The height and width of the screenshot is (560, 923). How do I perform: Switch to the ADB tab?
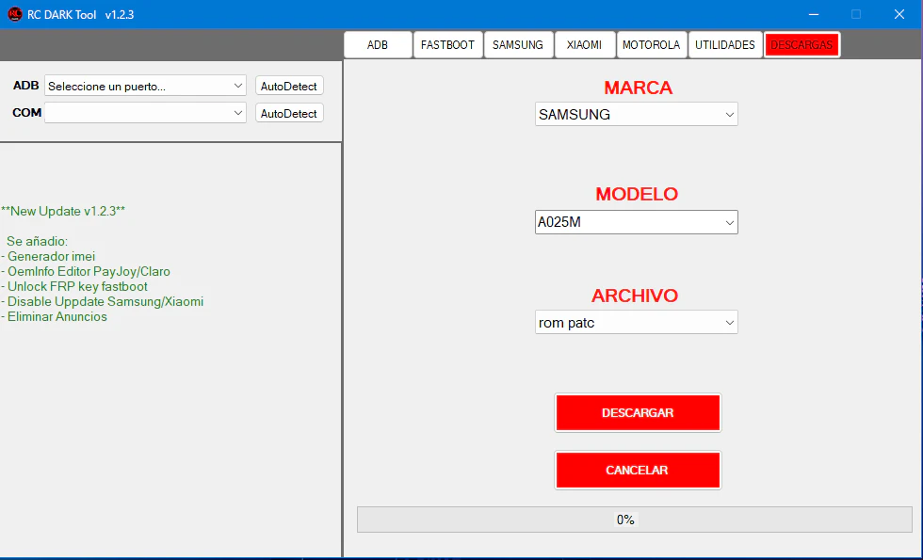378,45
